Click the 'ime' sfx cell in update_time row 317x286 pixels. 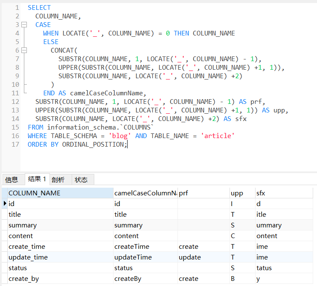[284, 257]
